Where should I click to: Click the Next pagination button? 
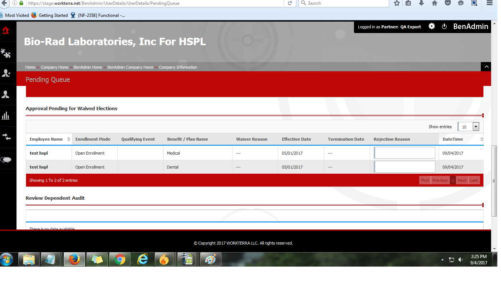click(462, 180)
